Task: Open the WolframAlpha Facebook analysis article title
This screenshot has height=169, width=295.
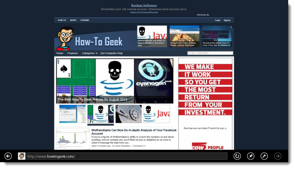Action: click(134, 132)
